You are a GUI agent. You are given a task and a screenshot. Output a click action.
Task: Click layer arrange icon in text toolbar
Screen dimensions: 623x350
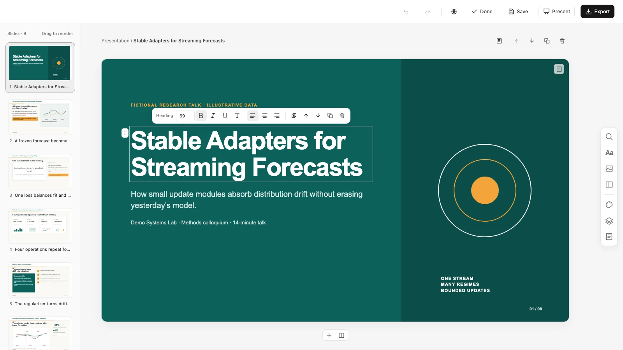pos(294,115)
